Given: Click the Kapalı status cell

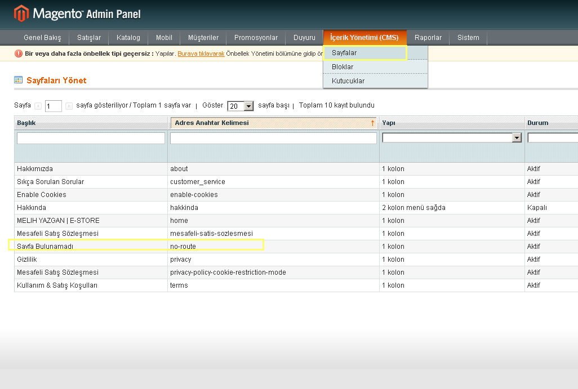Looking at the screenshot, I should pyautogui.click(x=552, y=207).
